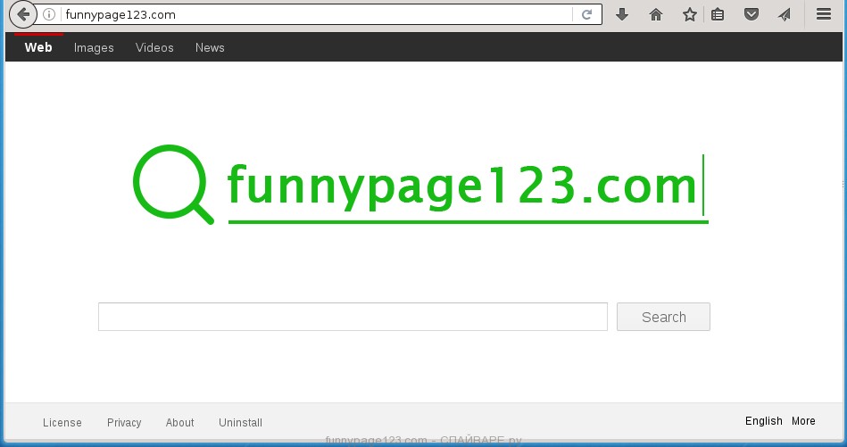Viewport: 847px width, 447px height.
Task: Show bookmarks list icon
Action: click(x=718, y=14)
